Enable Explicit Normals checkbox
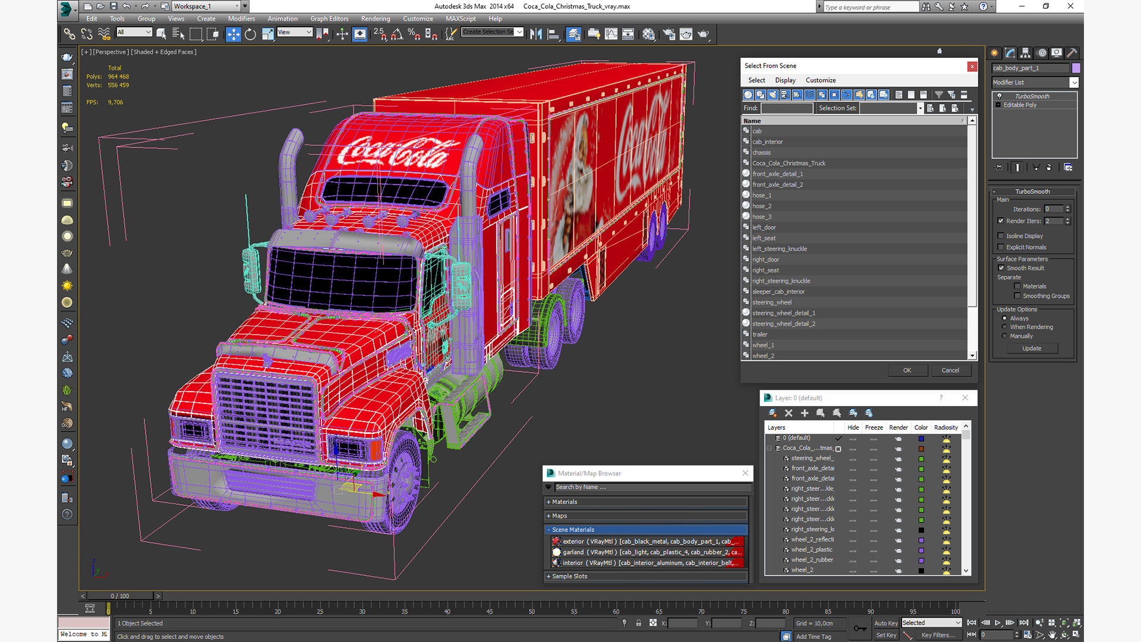This screenshot has height=642, width=1141. point(1001,247)
